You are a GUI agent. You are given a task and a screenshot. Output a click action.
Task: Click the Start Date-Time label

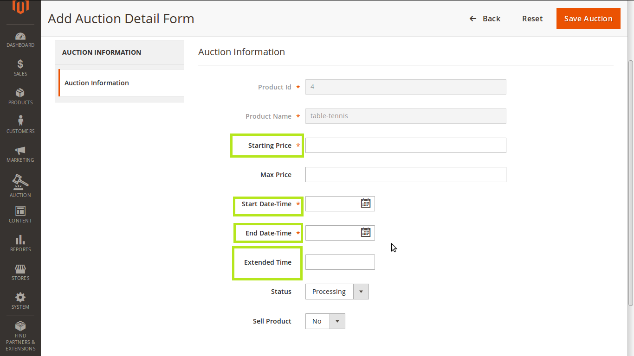point(266,204)
